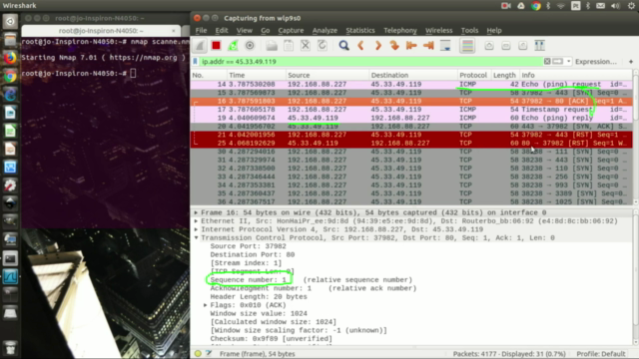The height and width of the screenshot is (359, 639).
Task: Click Profile: Default in status bar
Action: 601,354
